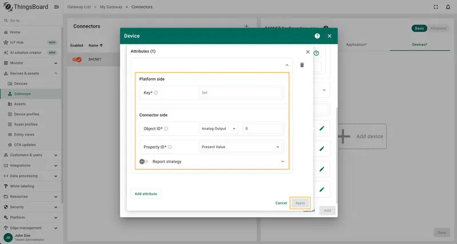Open the Analog Output object type dropdown

(218, 129)
